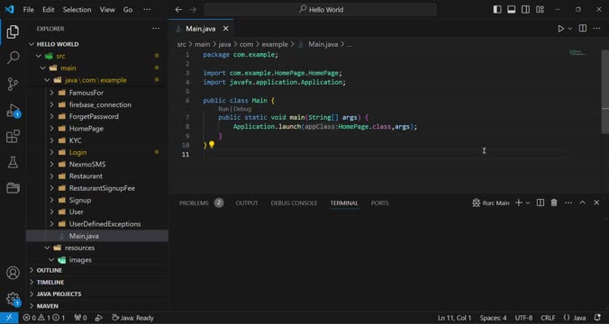The width and height of the screenshot is (609, 324).
Task: Go back with the left arrow
Action: (x=178, y=10)
